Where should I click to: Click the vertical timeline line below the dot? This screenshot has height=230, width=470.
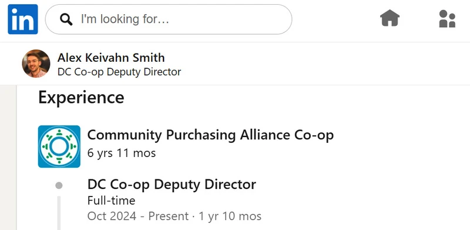pos(59,213)
